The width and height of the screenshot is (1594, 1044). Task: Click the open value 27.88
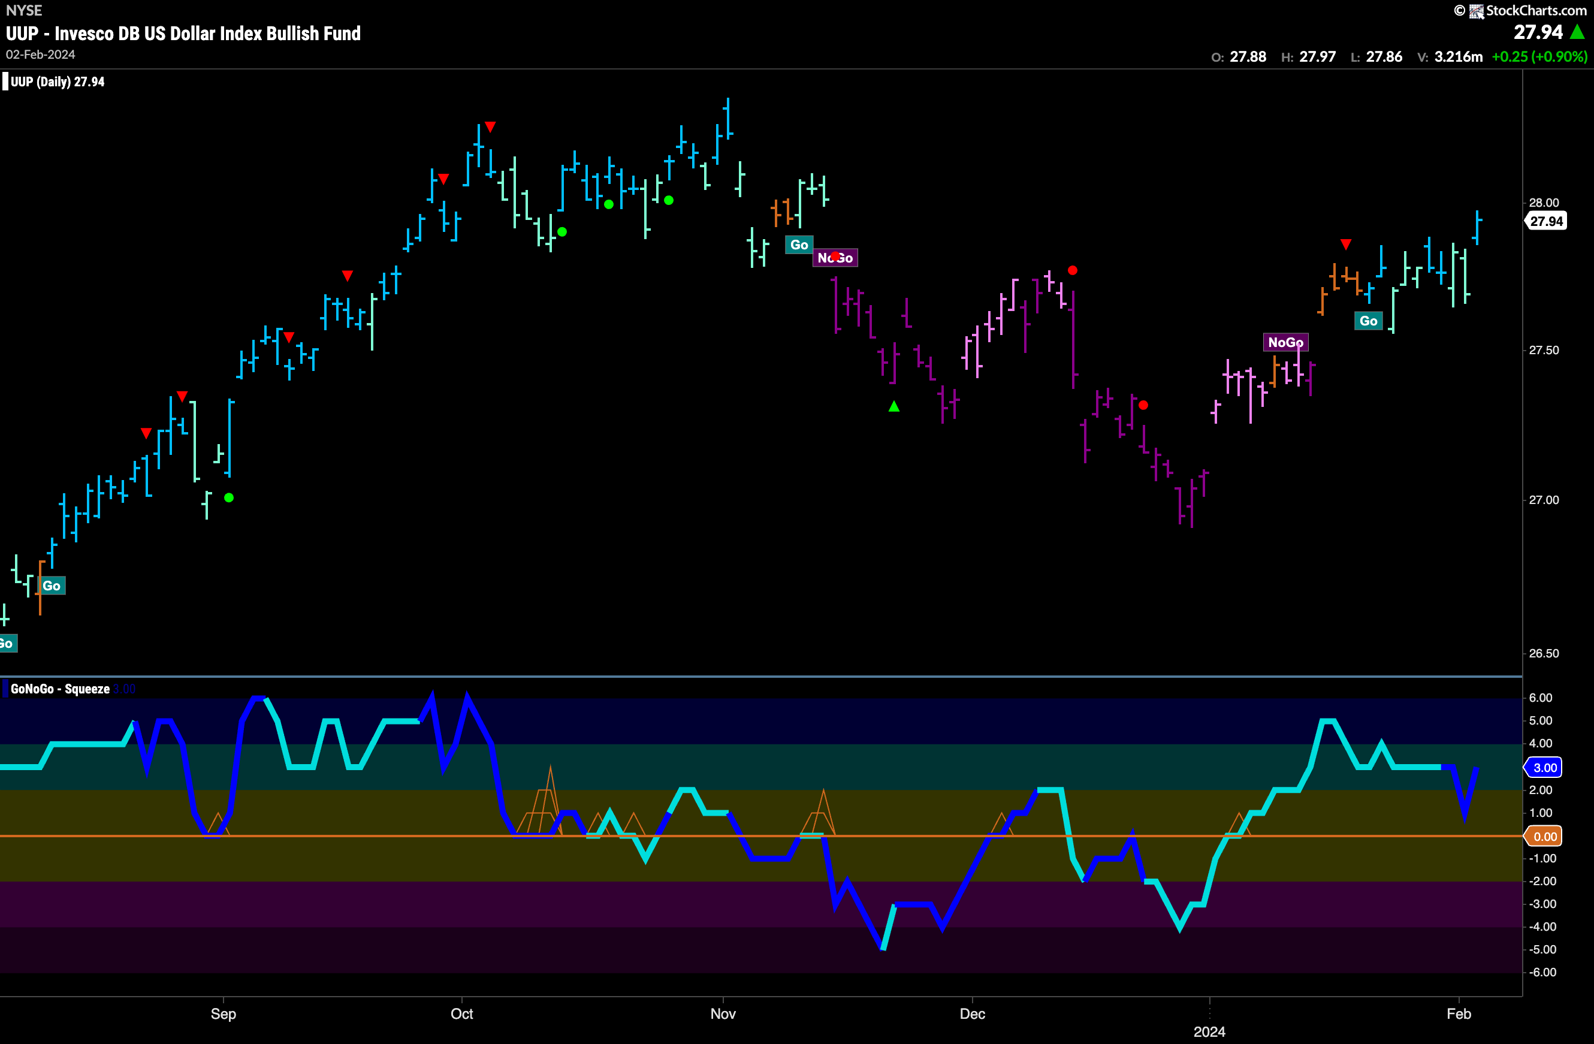[1248, 57]
